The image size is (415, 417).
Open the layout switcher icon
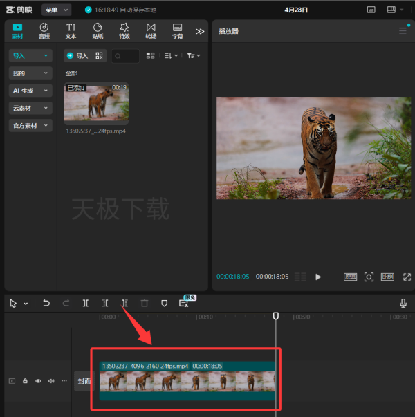click(391, 10)
